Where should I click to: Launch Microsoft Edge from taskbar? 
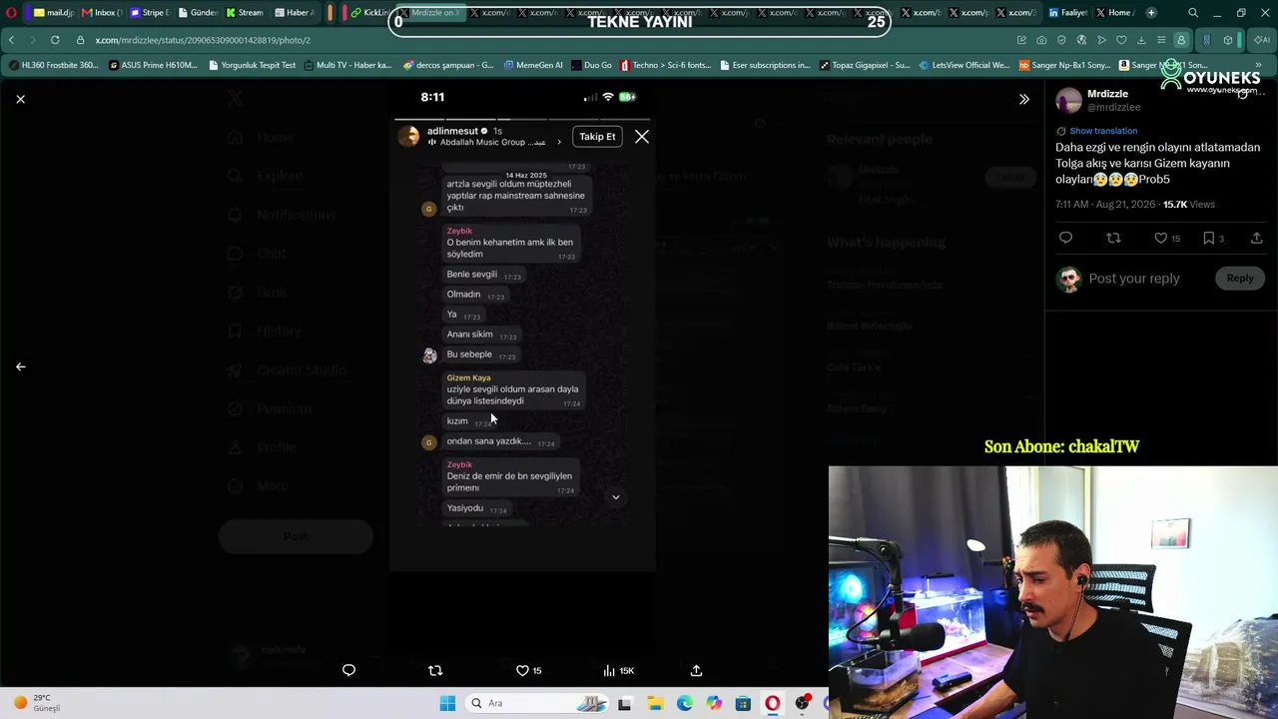684,703
